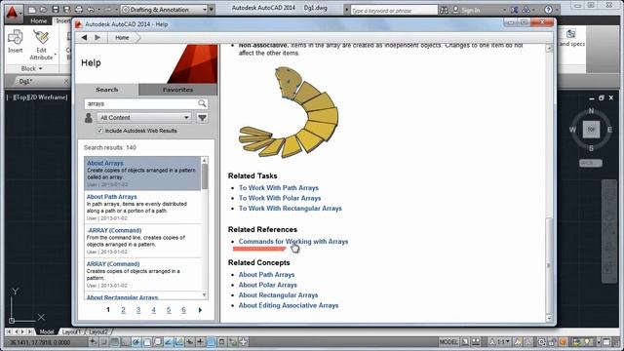This screenshot has width=624, height=351.
Task: Click the Save As icon in Quick Access toolbar
Action: [x=67, y=10]
